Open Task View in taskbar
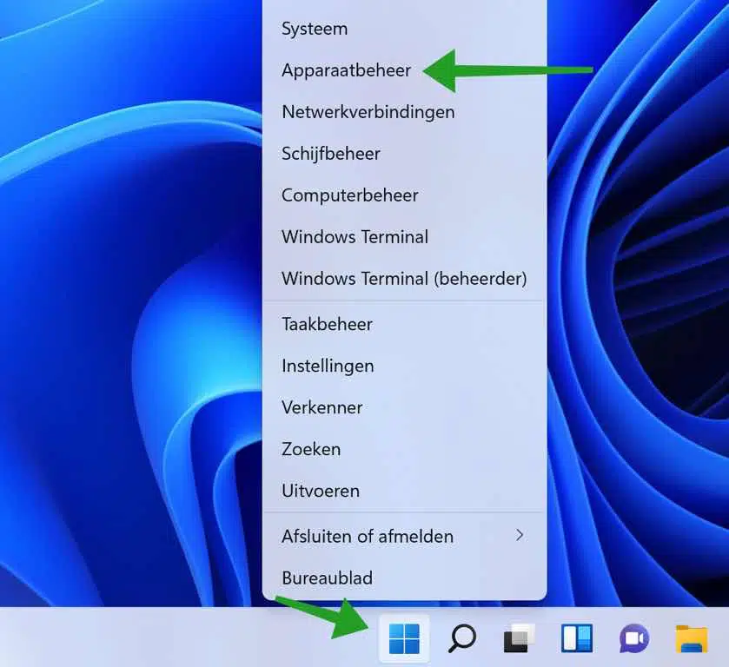This screenshot has width=729, height=667. (x=519, y=638)
